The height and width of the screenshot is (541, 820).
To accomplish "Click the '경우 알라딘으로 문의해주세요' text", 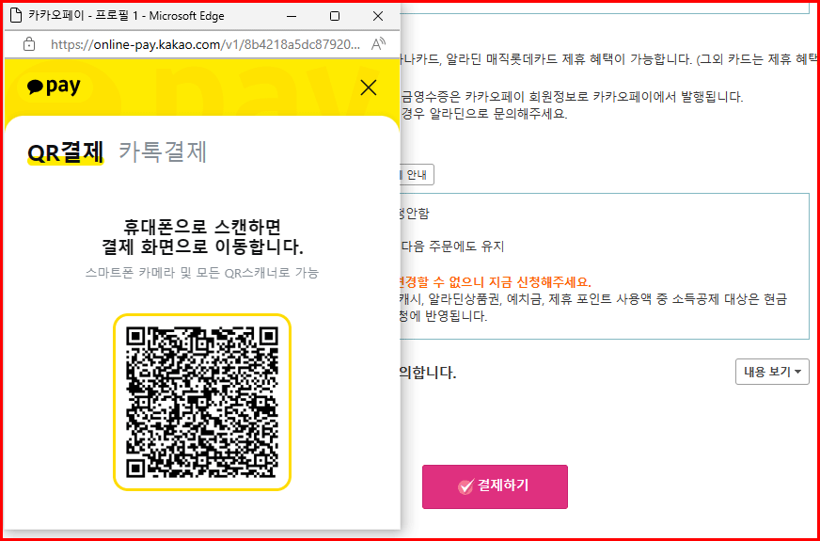I will [483, 114].
